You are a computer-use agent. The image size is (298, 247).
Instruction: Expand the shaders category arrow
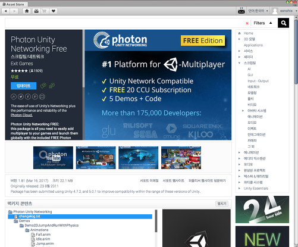239,57
